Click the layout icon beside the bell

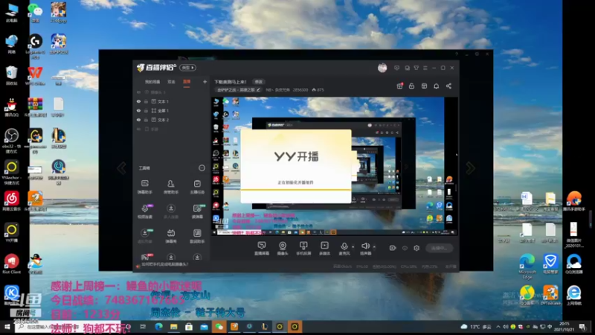(424, 86)
